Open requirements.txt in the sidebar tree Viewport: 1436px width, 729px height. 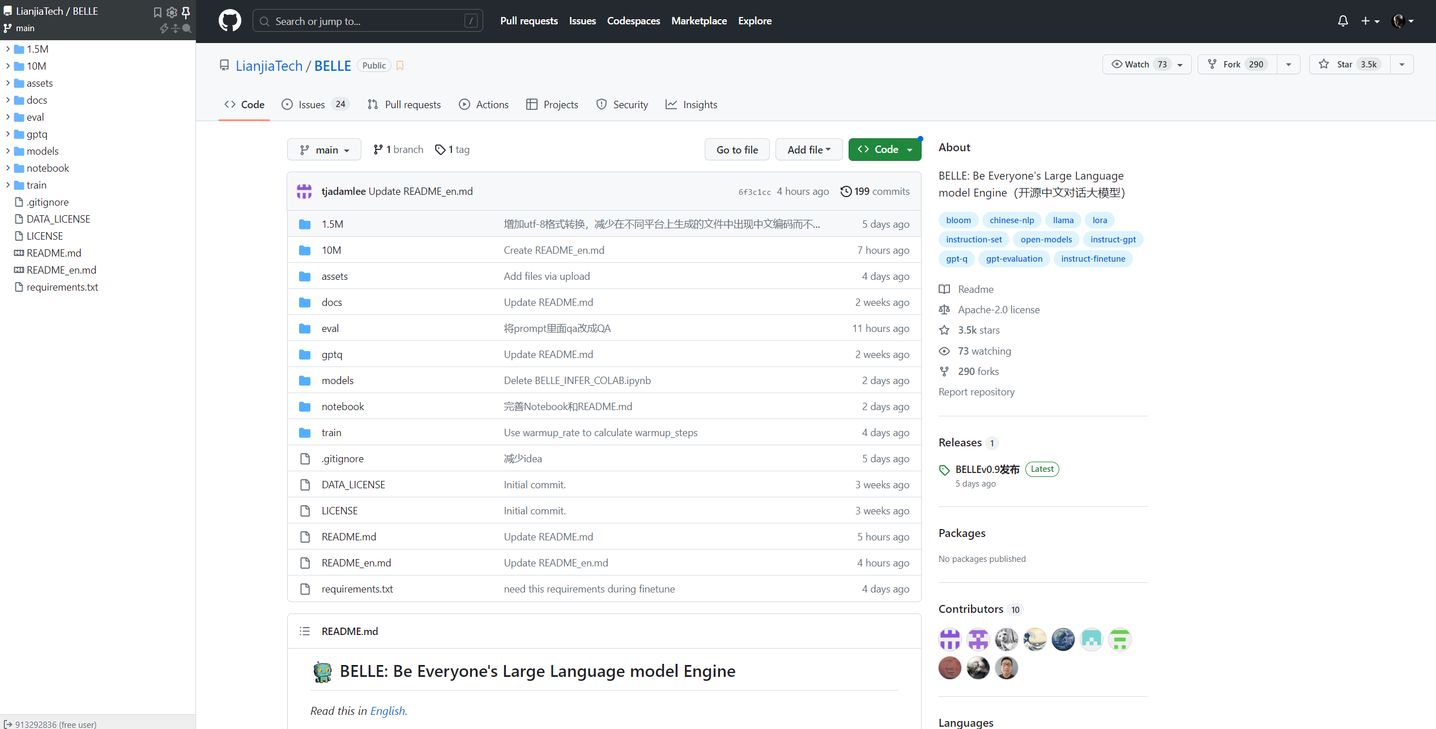click(62, 287)
